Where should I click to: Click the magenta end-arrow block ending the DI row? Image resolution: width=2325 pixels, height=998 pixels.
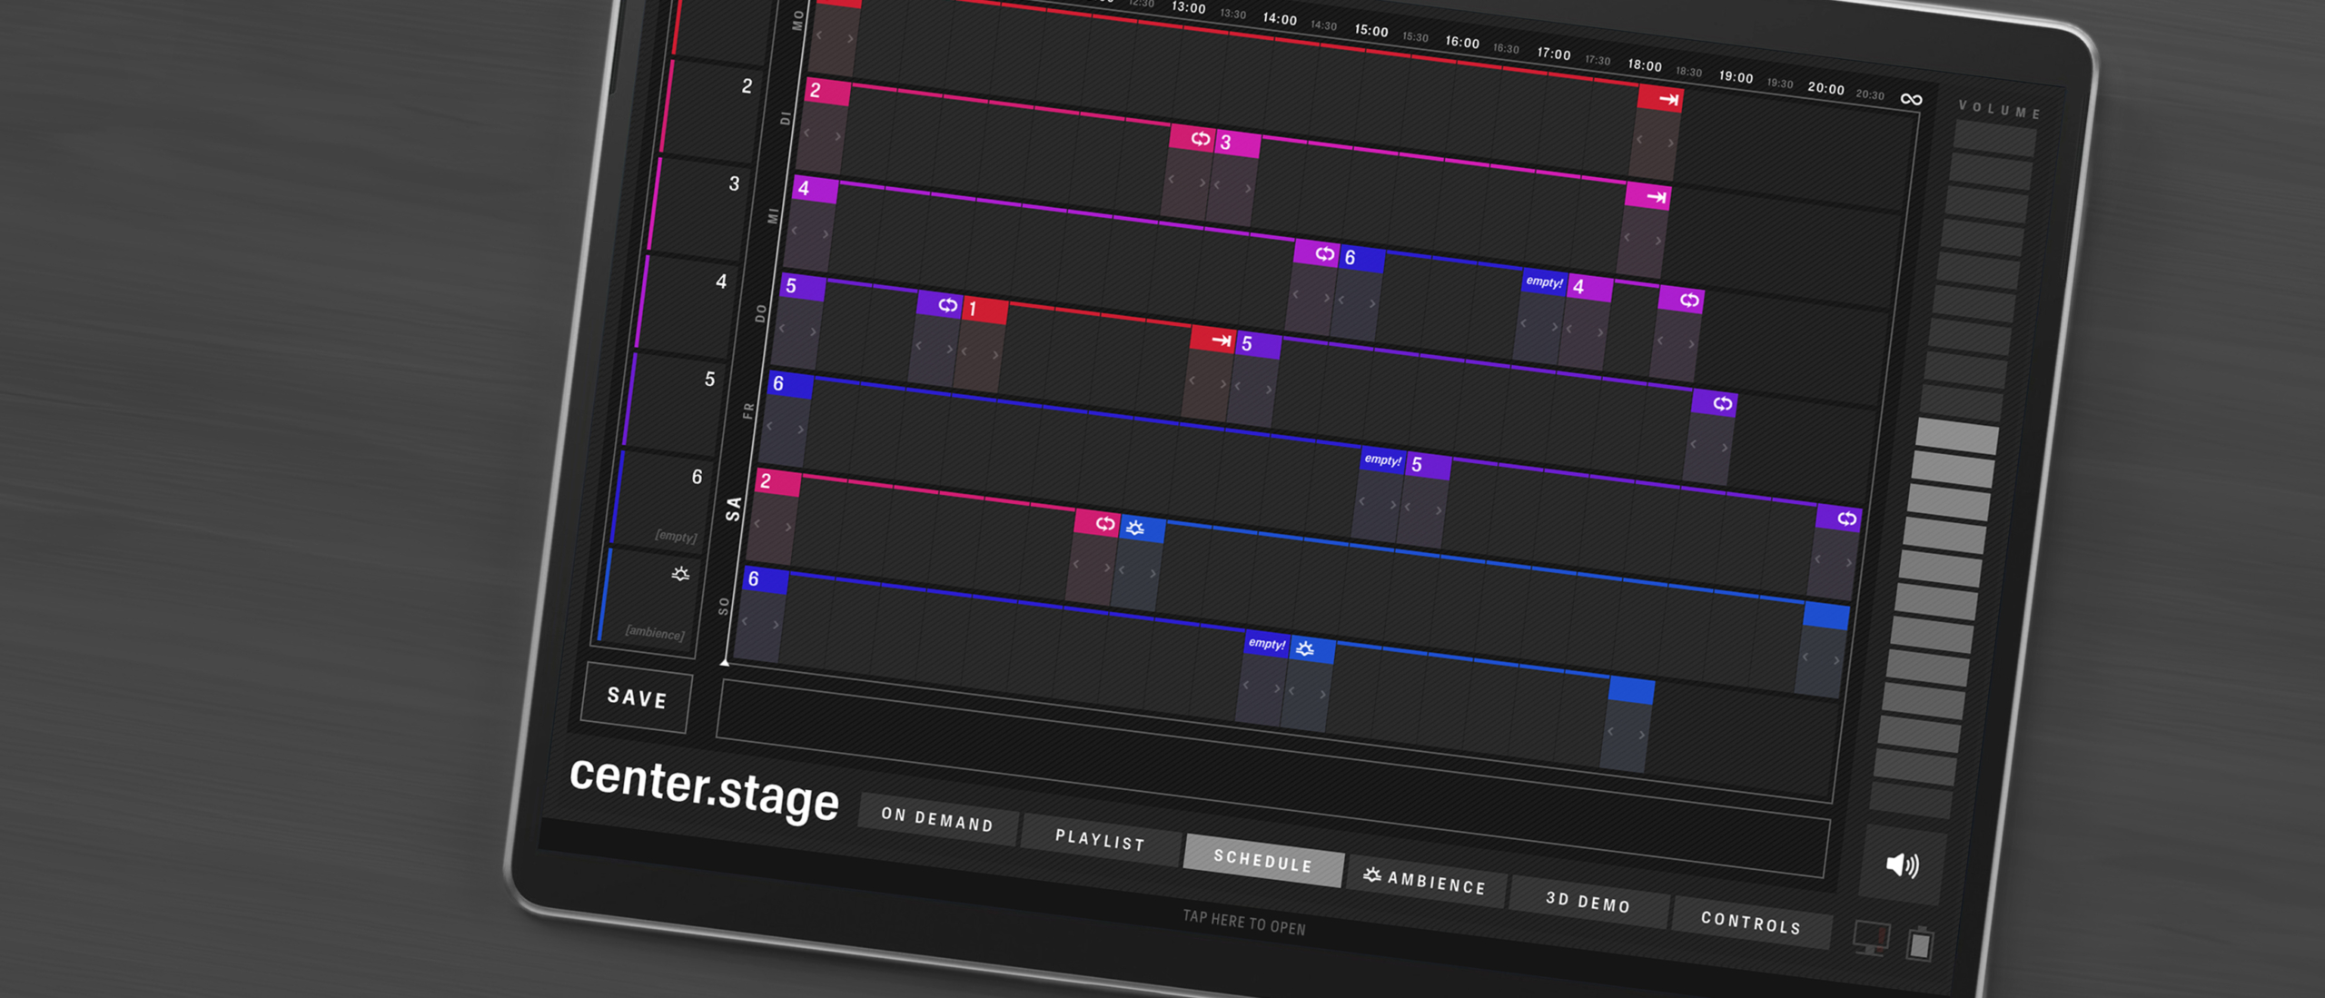(1647, 196)
